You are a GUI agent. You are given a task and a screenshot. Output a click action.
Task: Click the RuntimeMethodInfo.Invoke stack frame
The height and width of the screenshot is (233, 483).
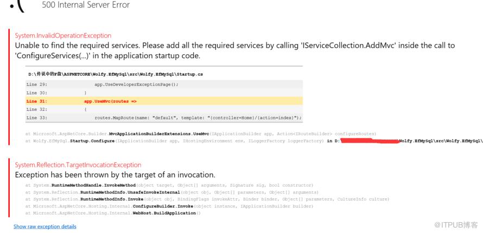point(207,199)
